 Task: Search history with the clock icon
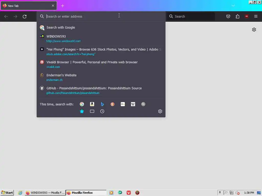click(102, 111)
